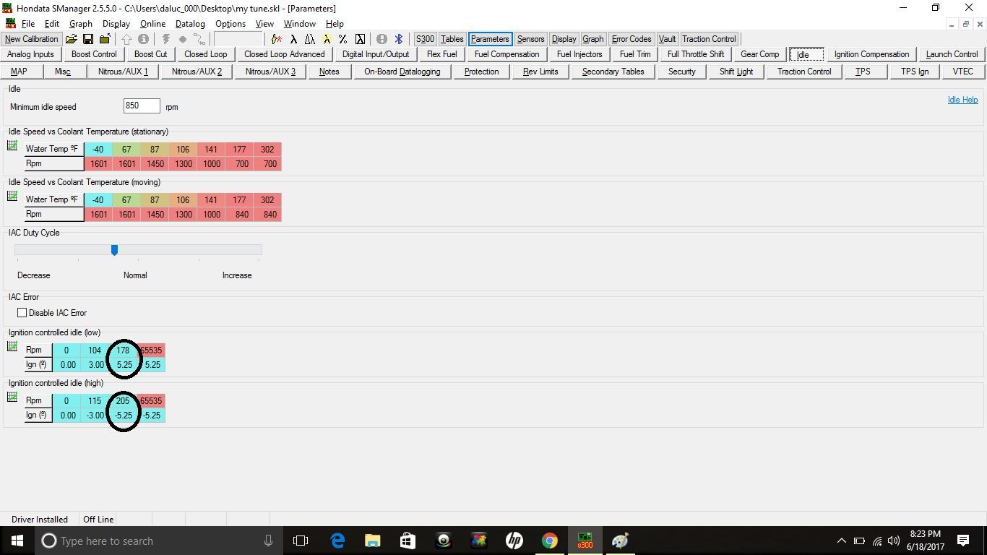Click the single lambda toolbar icon
The image size is (987, 555).
[293, 39]
